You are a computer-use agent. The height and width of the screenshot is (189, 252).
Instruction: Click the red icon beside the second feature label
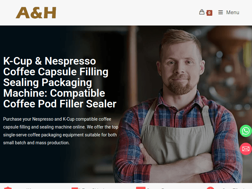(76, 188)
